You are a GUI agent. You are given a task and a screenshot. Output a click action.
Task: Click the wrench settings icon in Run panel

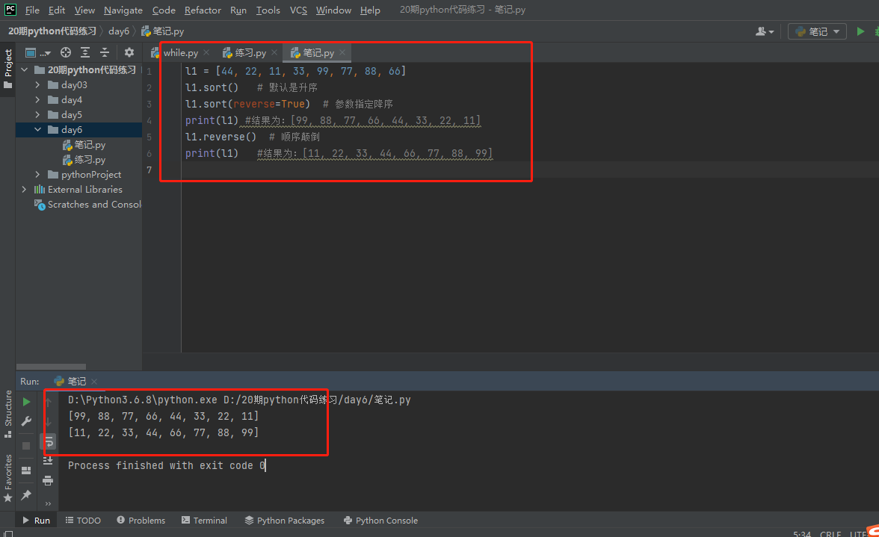click(26, 421)
